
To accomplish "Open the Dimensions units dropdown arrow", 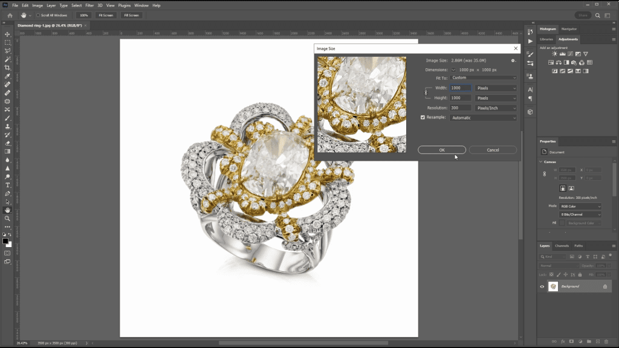I will click(x=453, y=70).
